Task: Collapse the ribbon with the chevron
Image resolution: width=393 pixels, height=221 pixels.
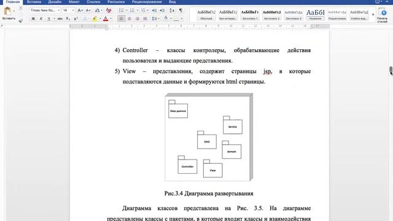Action: click(387, 2)
